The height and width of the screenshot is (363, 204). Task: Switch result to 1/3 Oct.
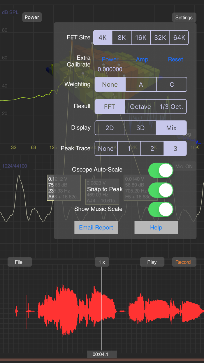tap(171, 107)
